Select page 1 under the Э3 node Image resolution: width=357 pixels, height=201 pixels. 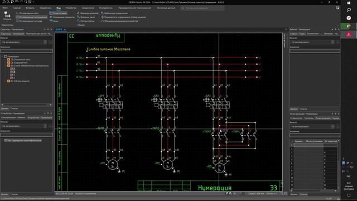[x=13, y=69]
